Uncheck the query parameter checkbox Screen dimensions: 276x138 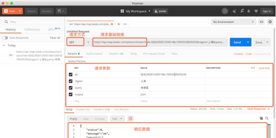pyautogui.click(x=71, y=88)
